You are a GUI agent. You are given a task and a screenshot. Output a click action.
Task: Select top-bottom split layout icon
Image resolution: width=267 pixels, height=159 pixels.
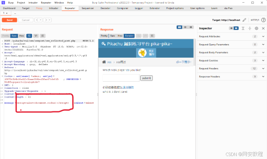tap(185, 27)
